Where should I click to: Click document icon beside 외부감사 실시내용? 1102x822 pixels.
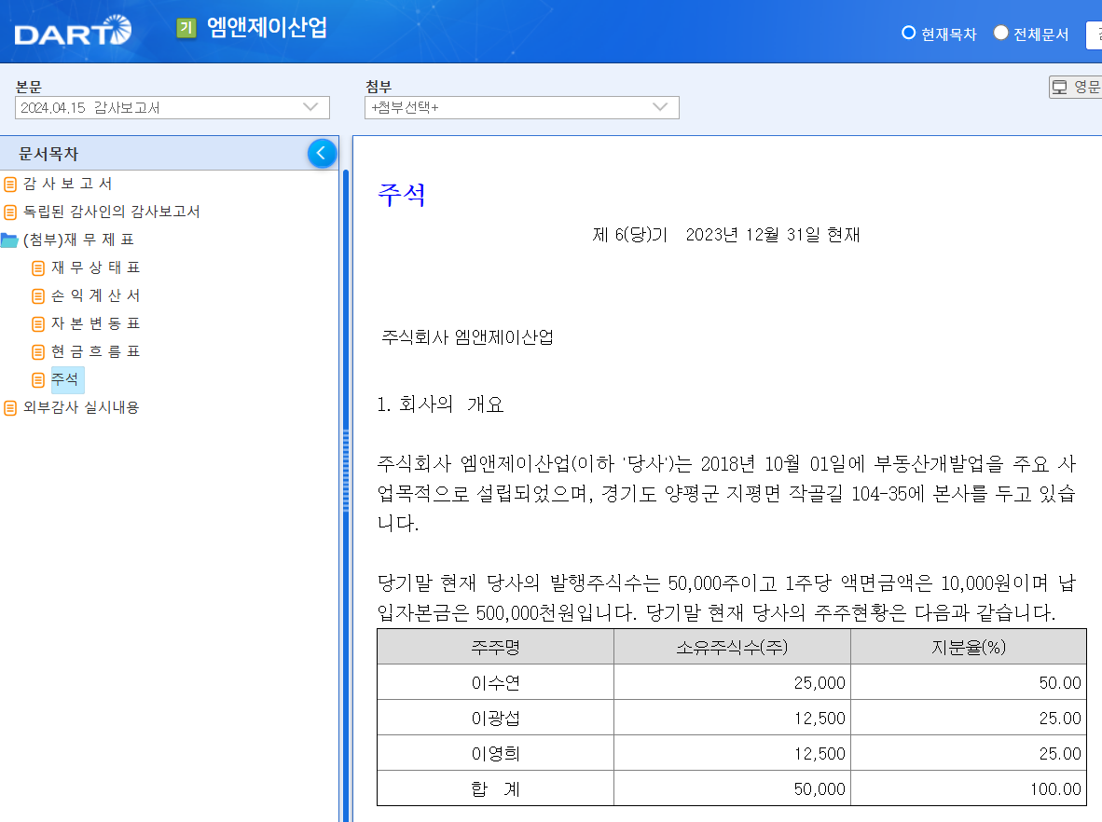(x=10, y=408)
